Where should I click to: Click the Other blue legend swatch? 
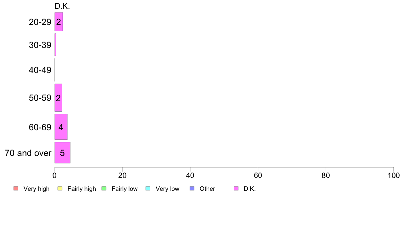click(192, 188)
